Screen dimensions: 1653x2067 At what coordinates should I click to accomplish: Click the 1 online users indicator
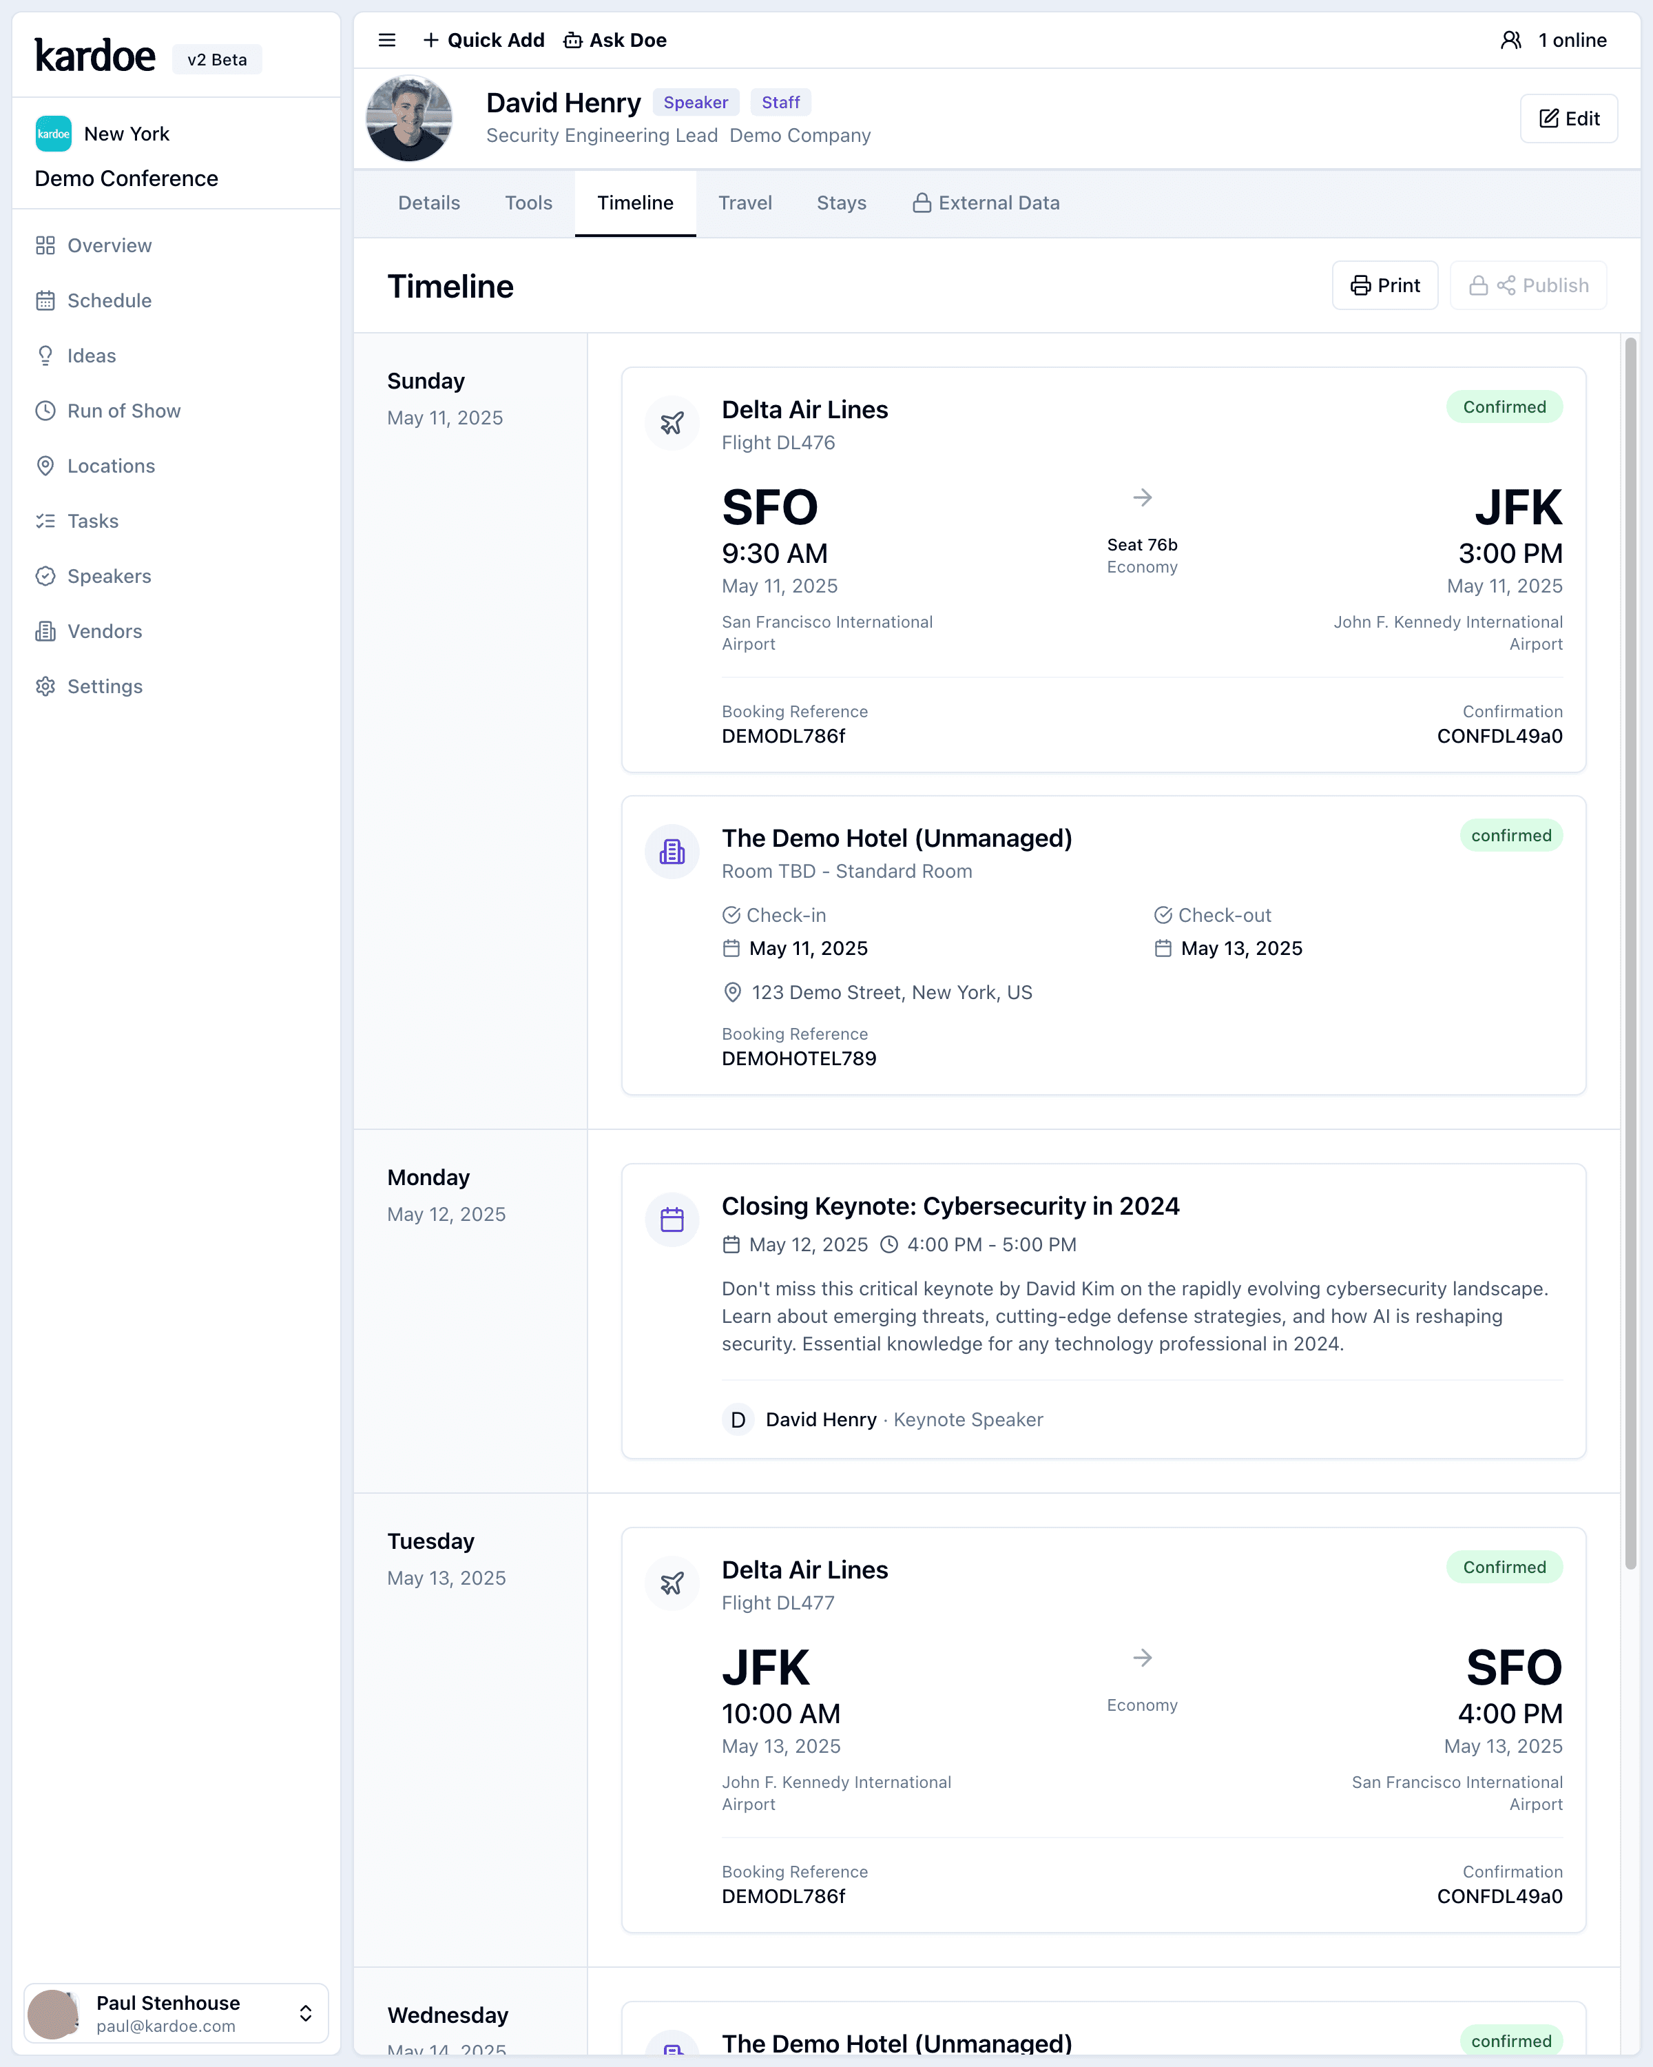point(1555,40)
